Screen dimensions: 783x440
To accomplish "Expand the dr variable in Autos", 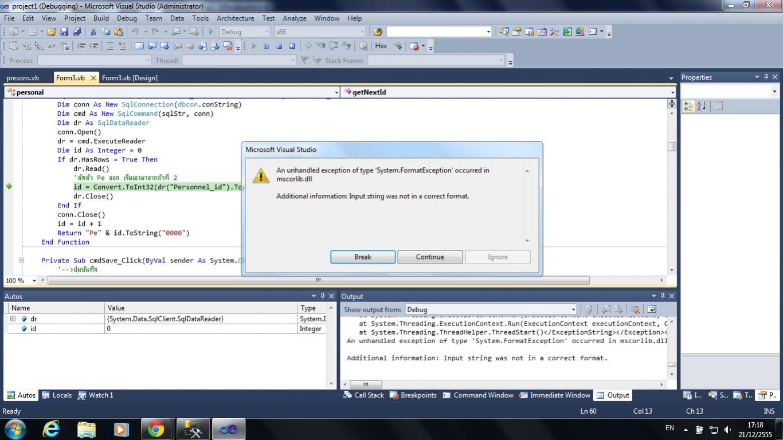I will [13, 319].
